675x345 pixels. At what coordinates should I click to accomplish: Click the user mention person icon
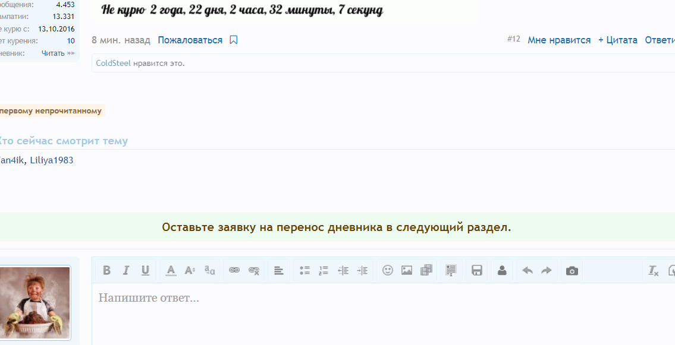(x=502, y=270)
